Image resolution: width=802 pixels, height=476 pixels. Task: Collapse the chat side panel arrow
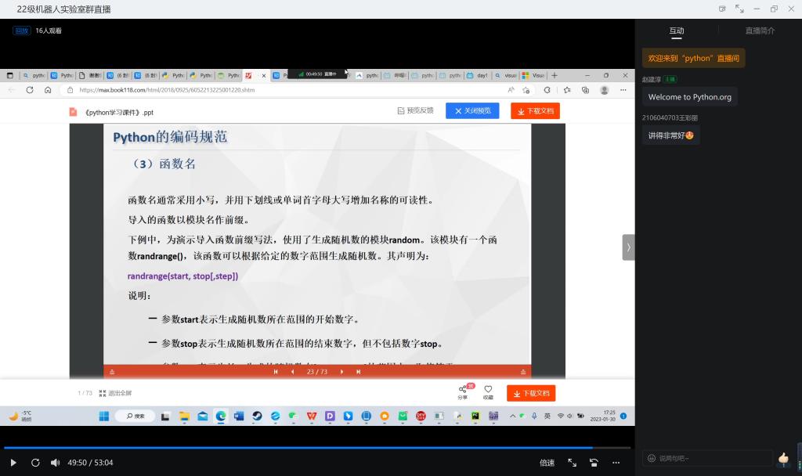(628, 247)
